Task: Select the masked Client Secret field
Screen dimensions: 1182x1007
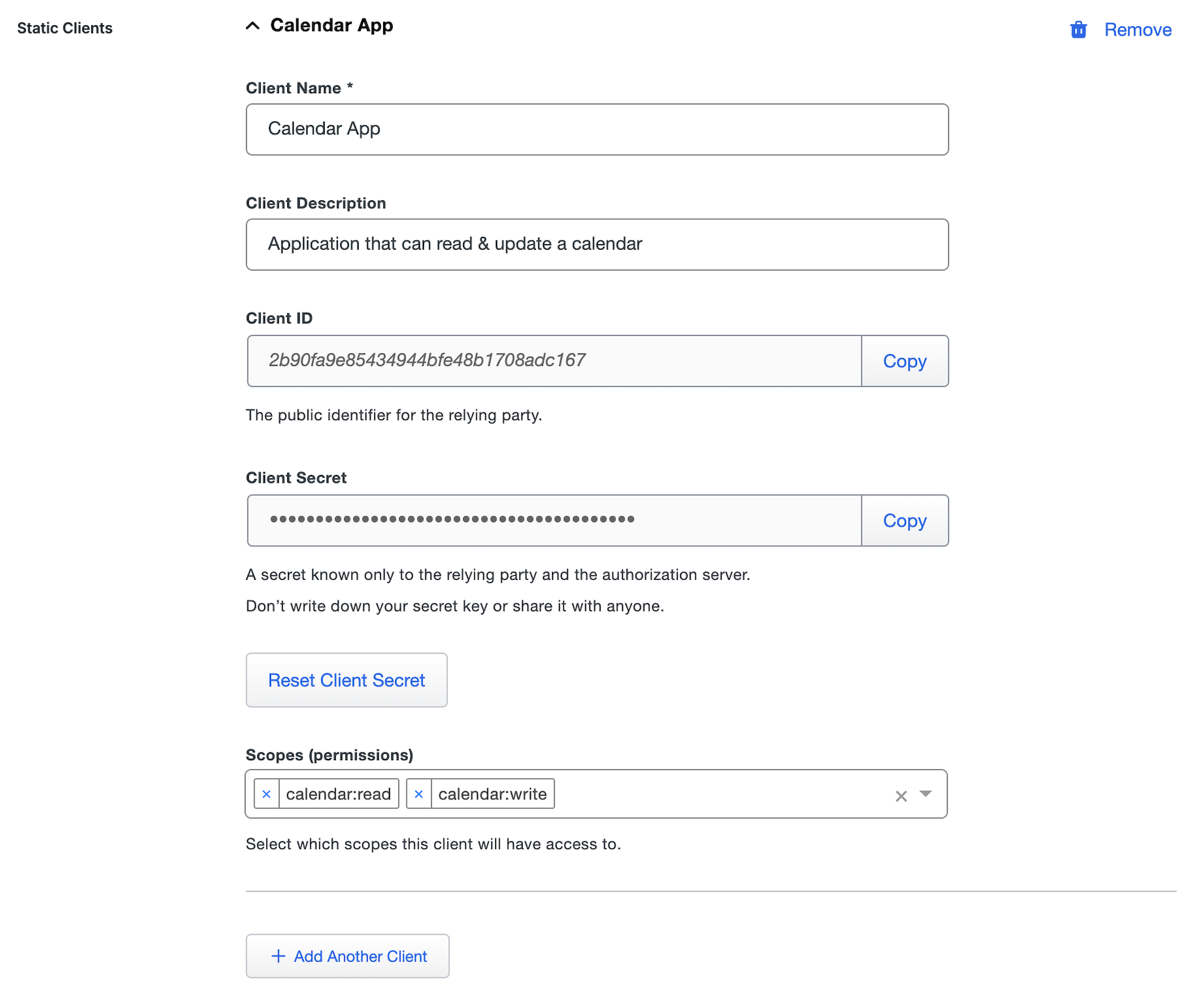Action: click(x=554, y=520)
